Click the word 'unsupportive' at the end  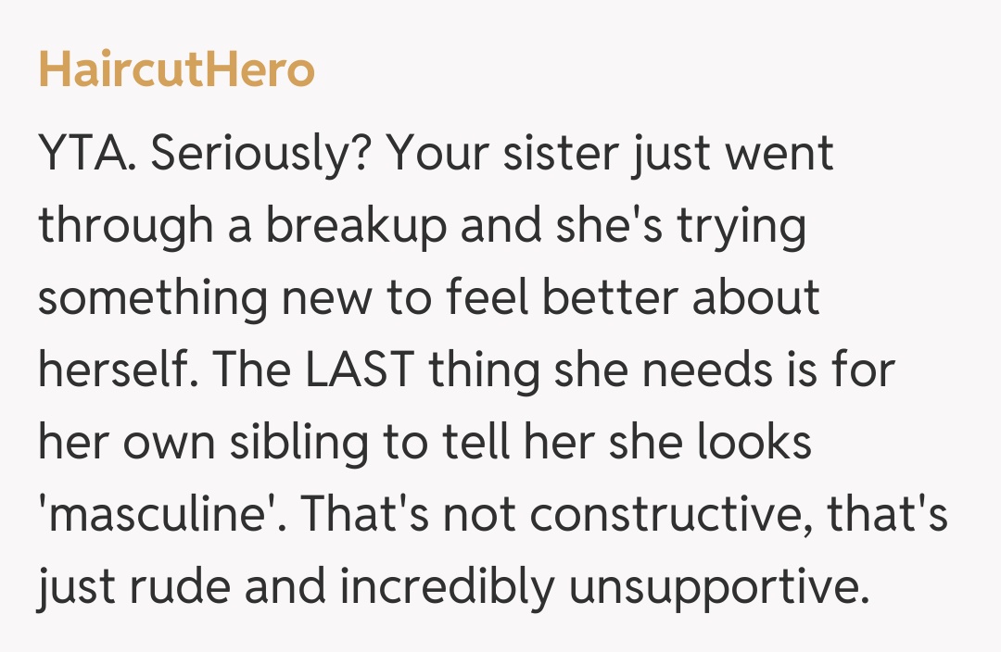(717, 587)
